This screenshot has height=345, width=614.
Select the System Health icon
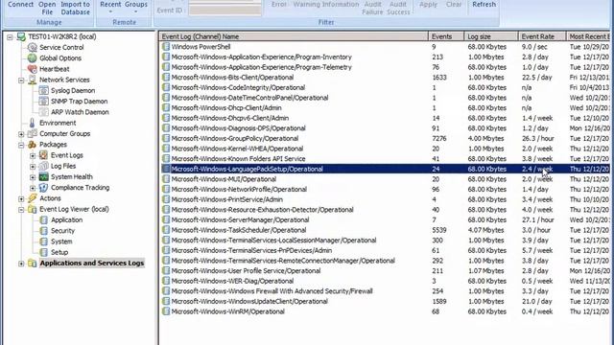coord(43,176)
